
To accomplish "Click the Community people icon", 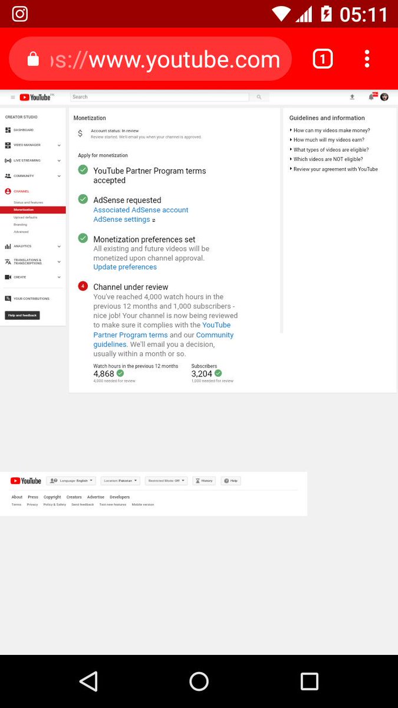I will click(x=8, y=176).
